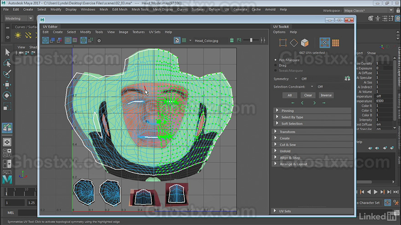Open the UV Sets menu in UV Editor

pyautogui.click(x=155, y=32)
